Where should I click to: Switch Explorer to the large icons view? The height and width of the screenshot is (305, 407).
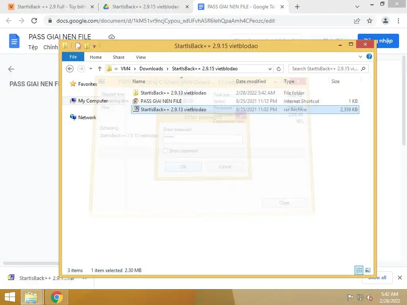click(368, 270)
